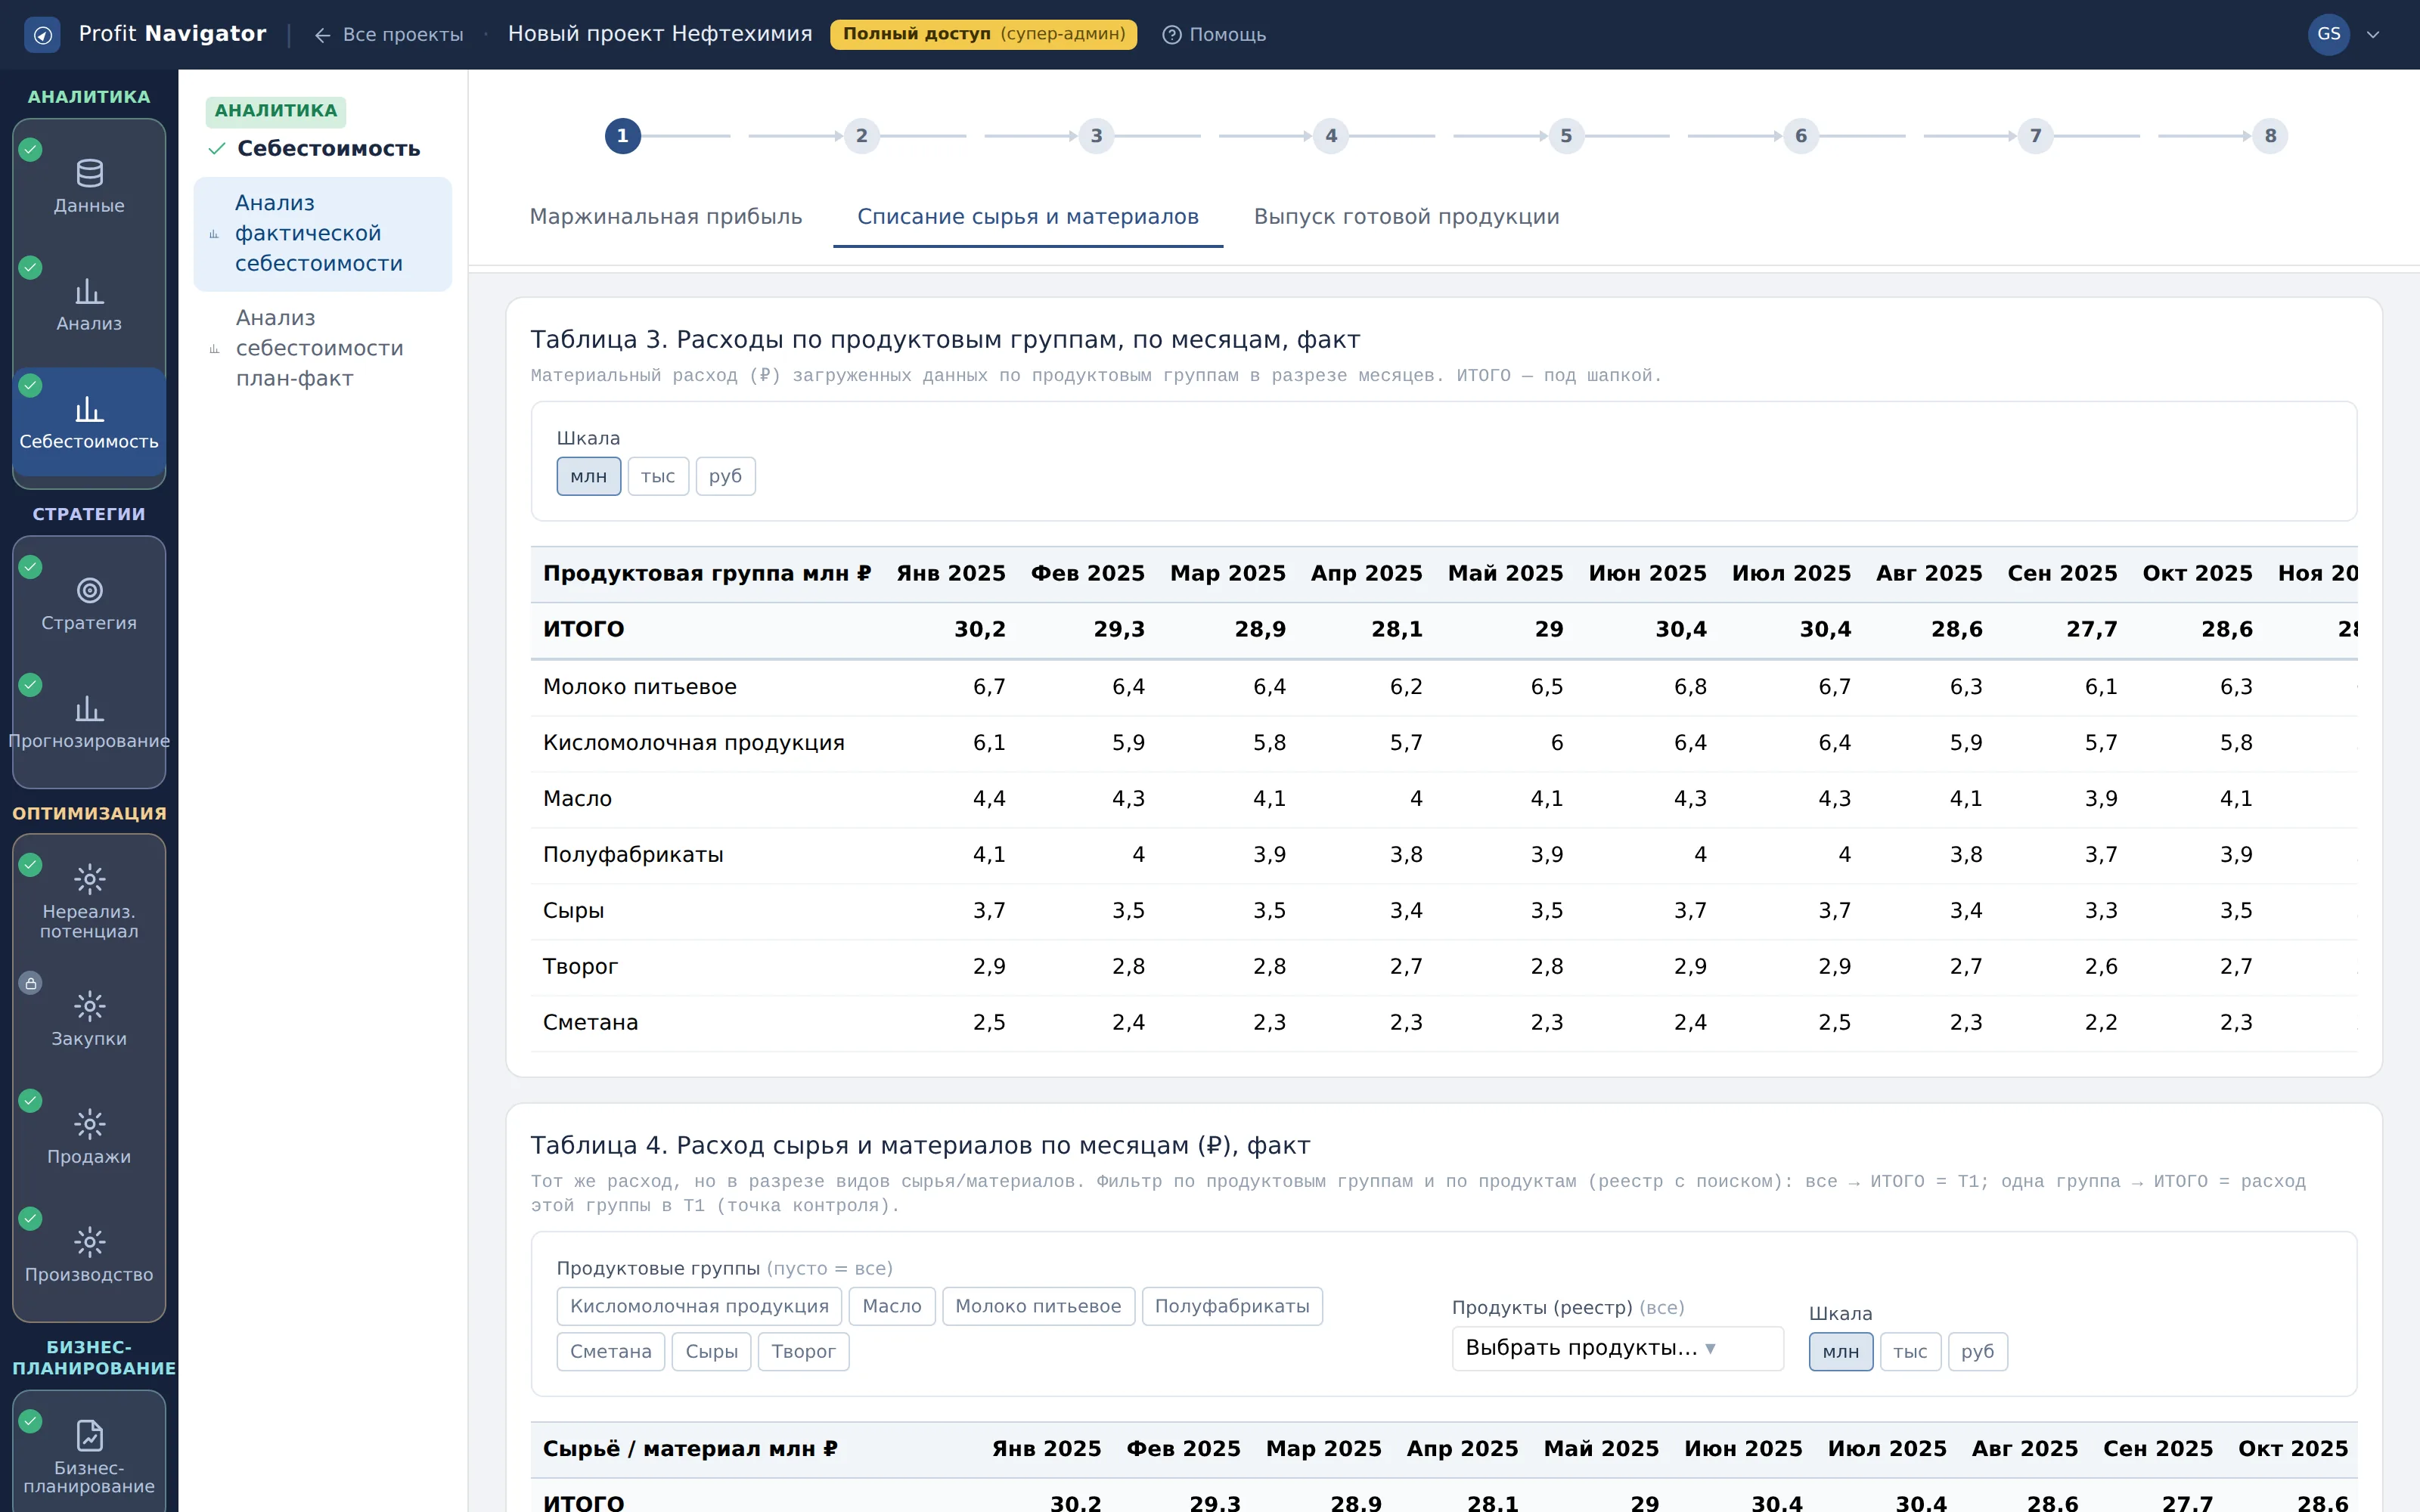2420x1512 pixels.
Task: Toggle the Масло product group filter
Action: click(891, 1306)
